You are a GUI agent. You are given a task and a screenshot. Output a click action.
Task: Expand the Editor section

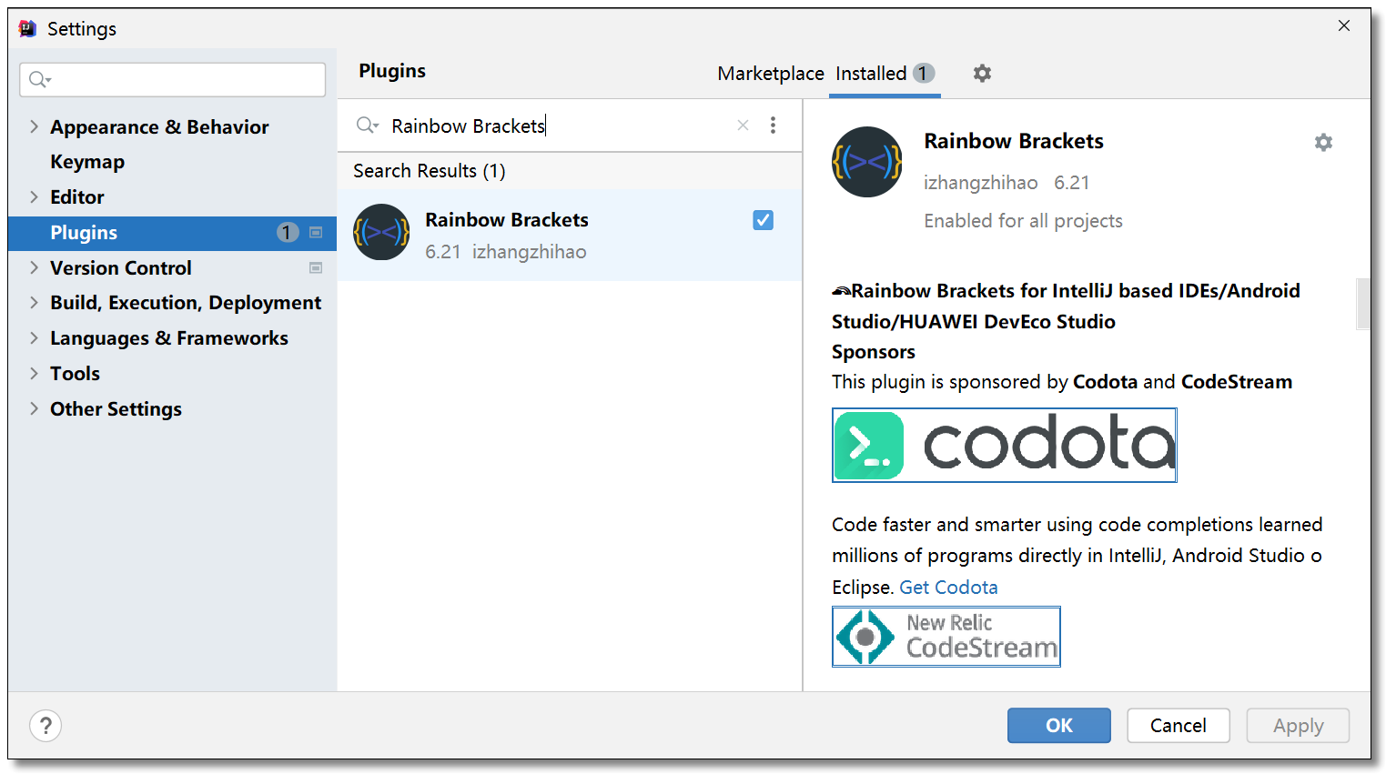pos(34,196)
